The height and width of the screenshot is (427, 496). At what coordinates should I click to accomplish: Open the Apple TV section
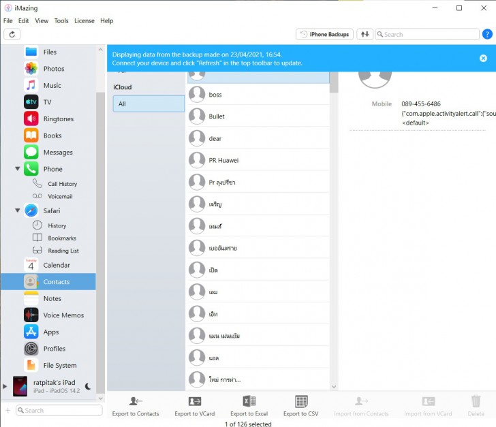[31, 102]
